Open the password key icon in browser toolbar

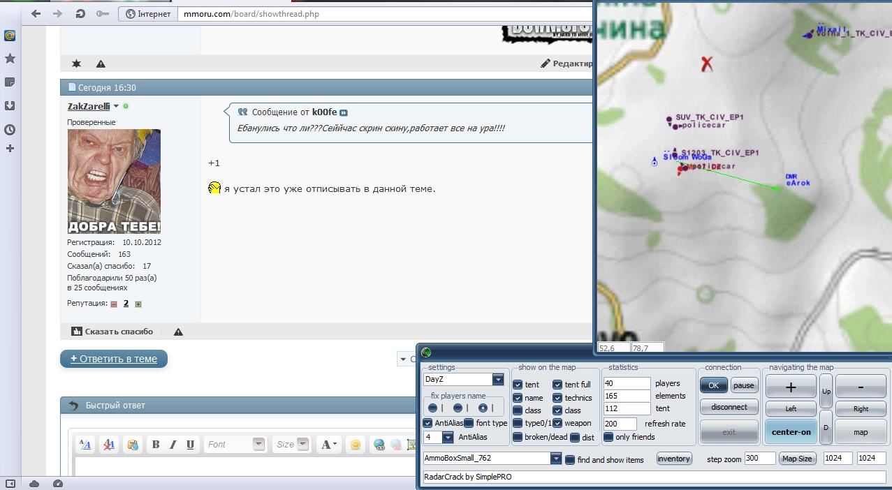[x=102, y=13]
